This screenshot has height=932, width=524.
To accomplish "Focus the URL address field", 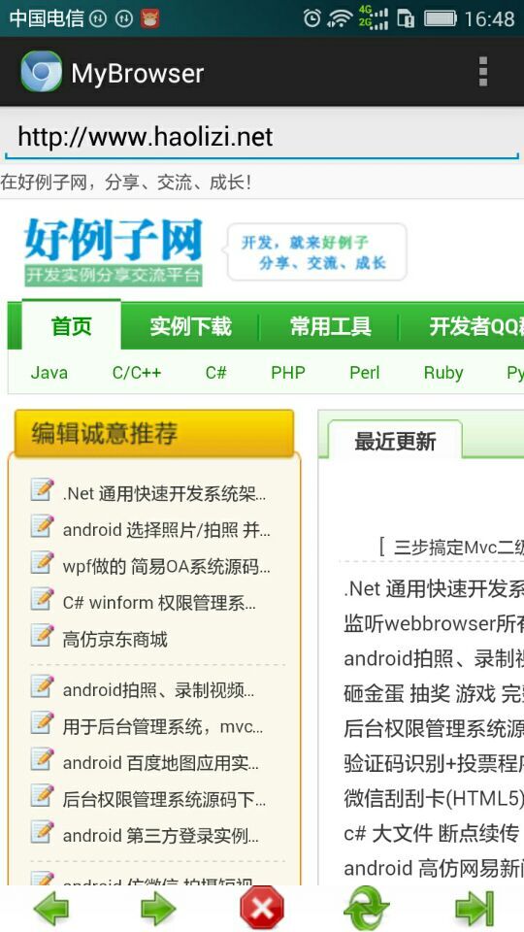I will click(x=262, y=137).
